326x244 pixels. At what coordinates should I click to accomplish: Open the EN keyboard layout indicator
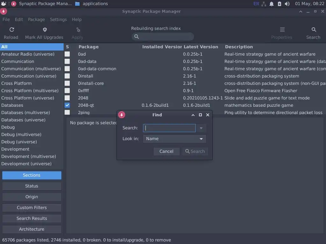click(x=256, y=3)
